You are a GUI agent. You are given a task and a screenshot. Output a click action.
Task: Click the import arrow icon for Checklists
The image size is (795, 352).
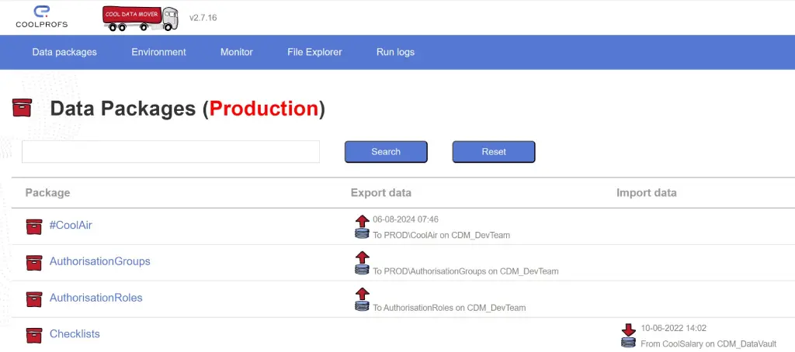pos(628,335)
